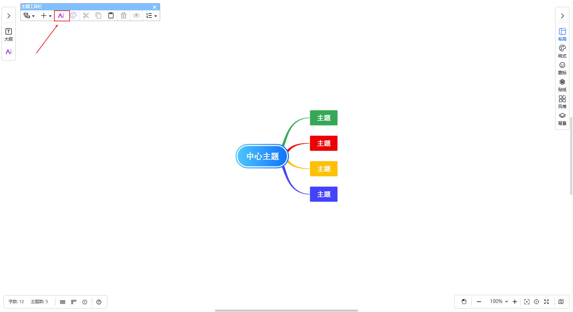
Task: Click the help question mark icon
Action: pos(99,302)
